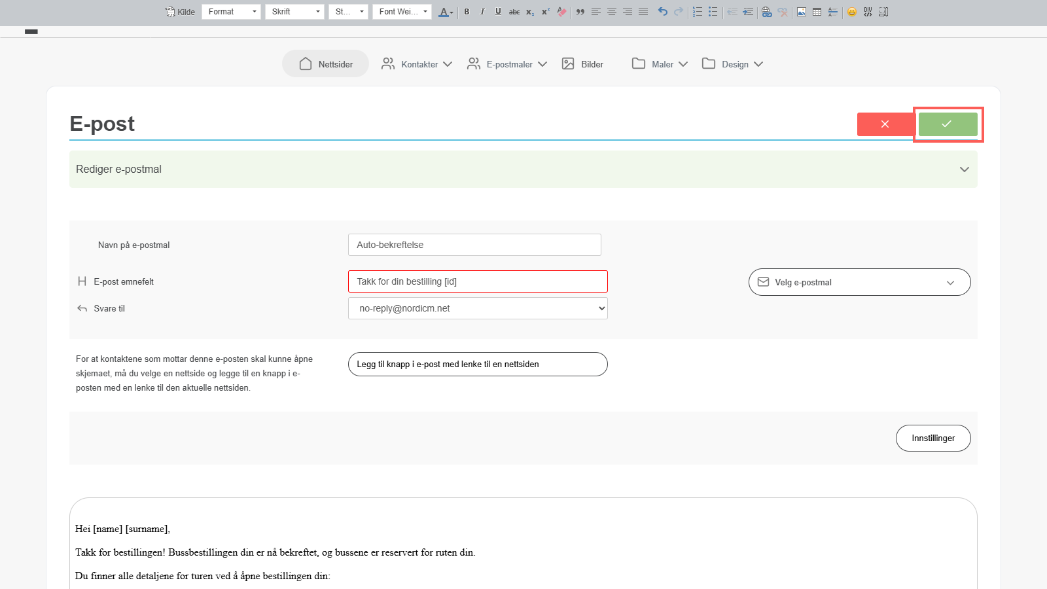The image size is (1047, 589).
Task: Collapse the Rediger e-postmal section
Action: (x=523, y=170)
